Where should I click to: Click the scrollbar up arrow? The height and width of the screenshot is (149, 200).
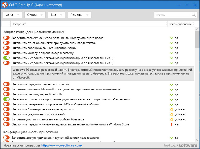pyautogui.click(x=197, y=29)
